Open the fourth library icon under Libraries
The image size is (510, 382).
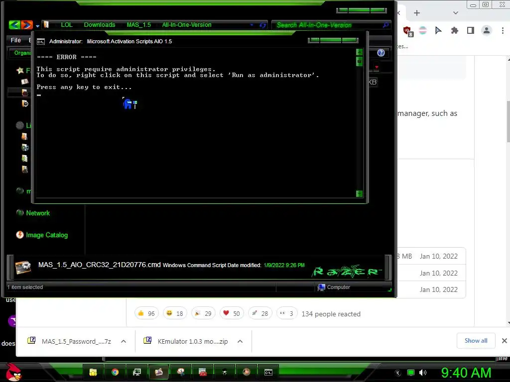pyautogui.click(x=24, y=169)
